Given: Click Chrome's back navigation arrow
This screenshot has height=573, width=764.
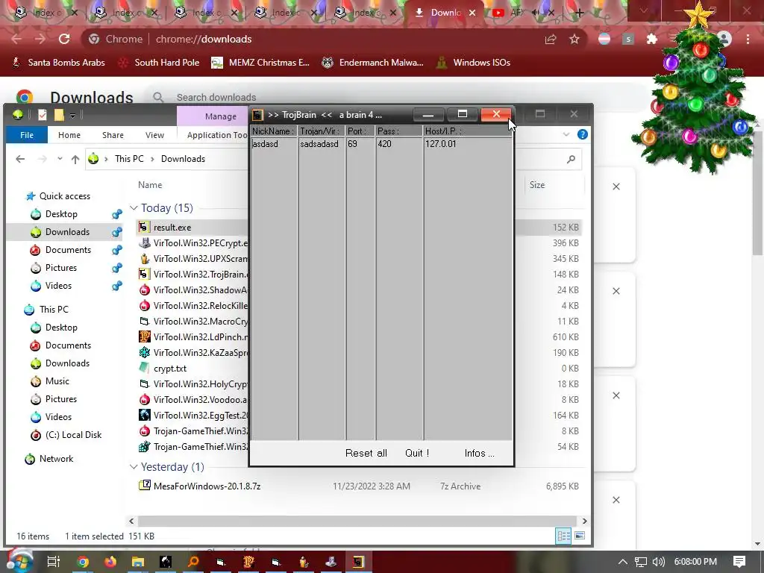Looking at the screenshot, I should point(16,39).
